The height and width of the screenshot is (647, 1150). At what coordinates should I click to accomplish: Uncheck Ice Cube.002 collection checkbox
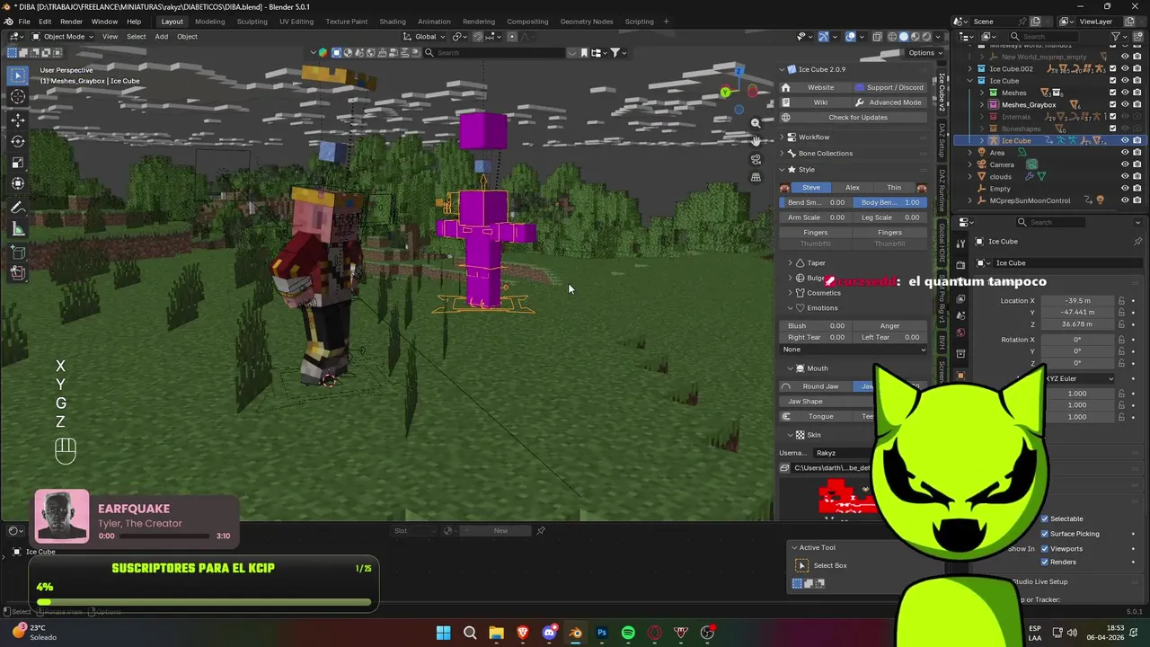[x=1113, y=68]
